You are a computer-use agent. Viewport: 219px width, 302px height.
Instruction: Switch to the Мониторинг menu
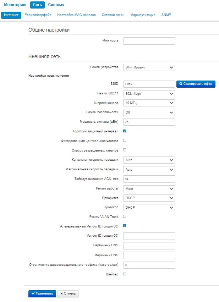tap(15, 5)
